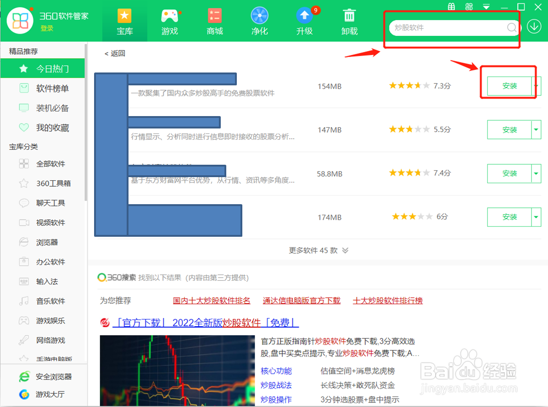Open link 十大炒股软件排行榜
Screen dimensions: 548x407
click(x=387, y=301)
